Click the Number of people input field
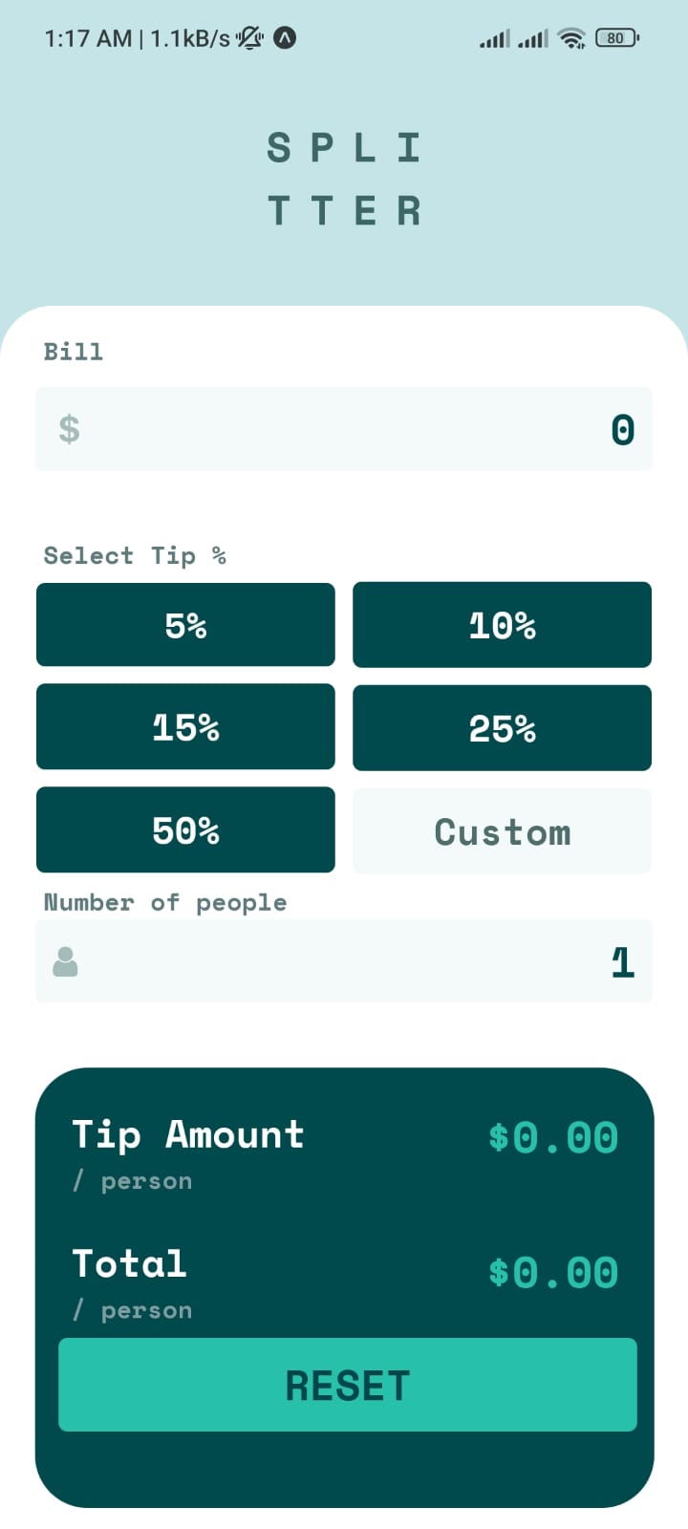This screenshot has height=1529, width=688. pyautogui.click(x=344, y=962)
